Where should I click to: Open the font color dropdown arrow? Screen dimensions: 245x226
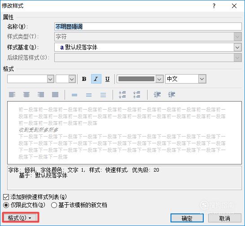coord(159,79)
